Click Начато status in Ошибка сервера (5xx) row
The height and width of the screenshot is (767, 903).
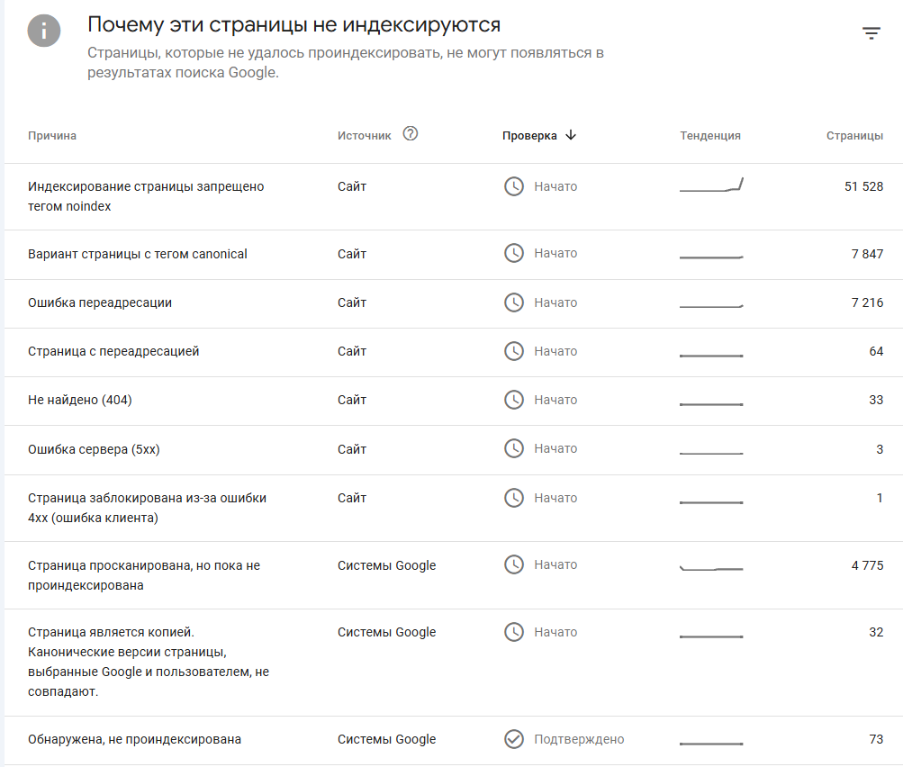coord(555,448)
